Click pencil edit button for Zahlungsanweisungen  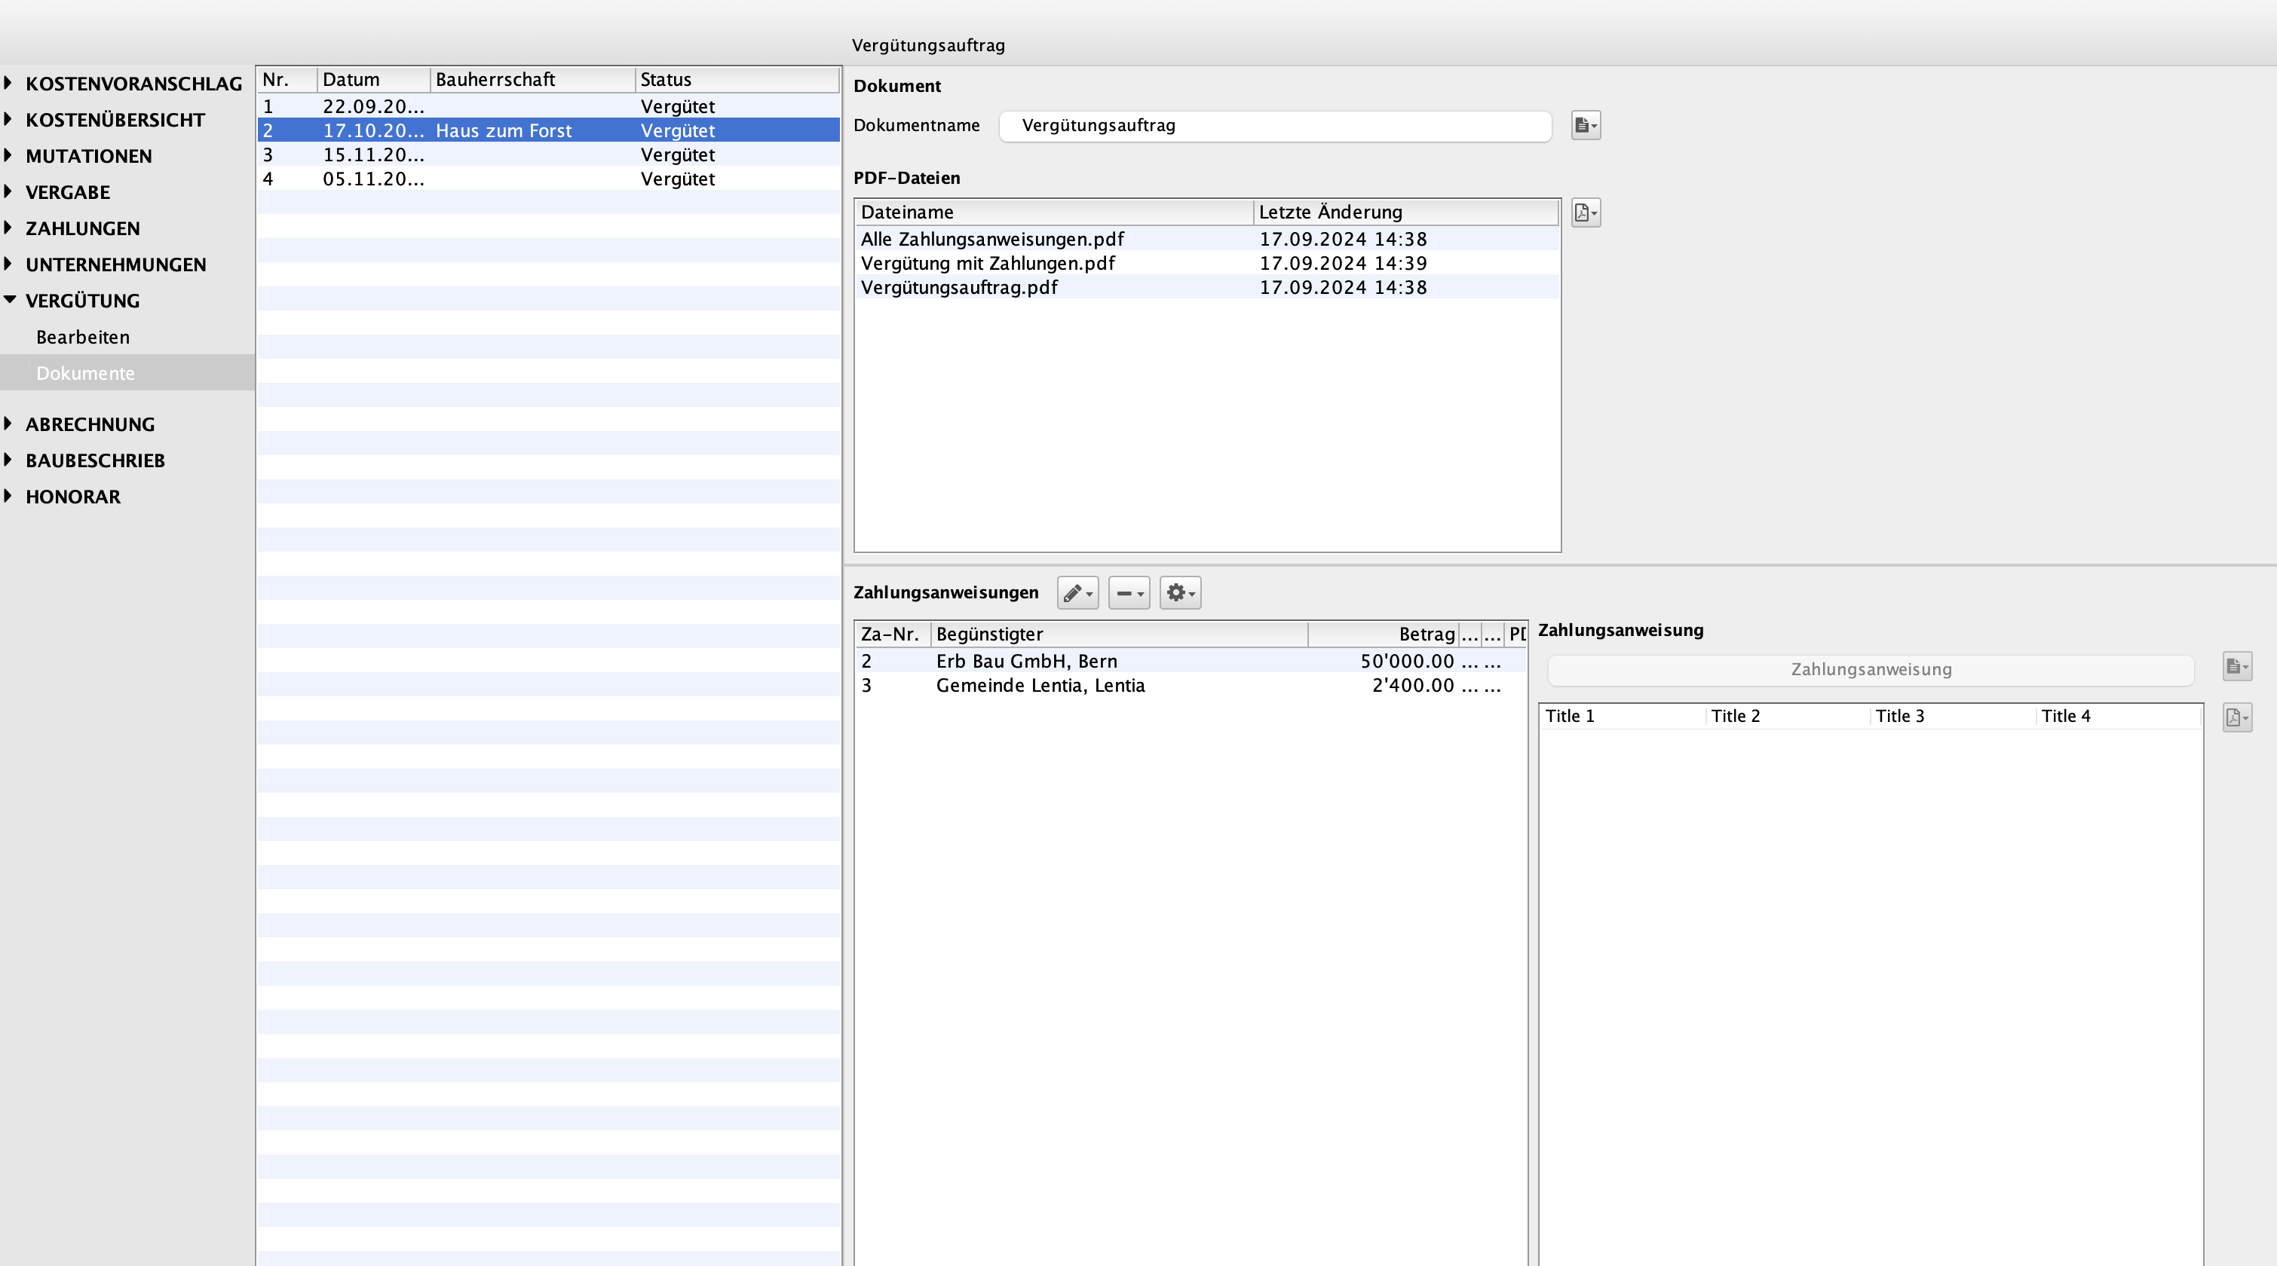[1077, 593]
